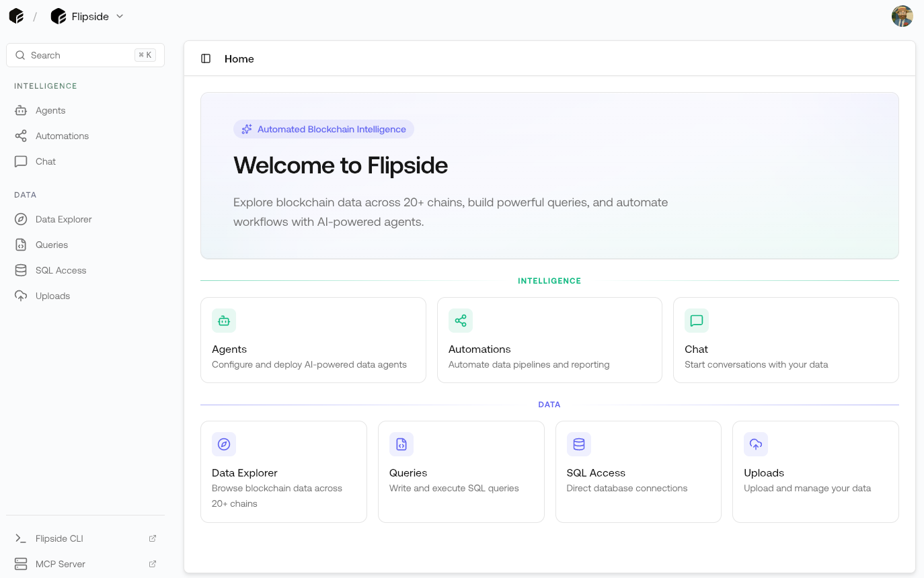The width and height of the screenshot is (924, 578).
Task: Click 'Browse blockchain data across 20+ chains' text
Action: [x=277, y=496]
